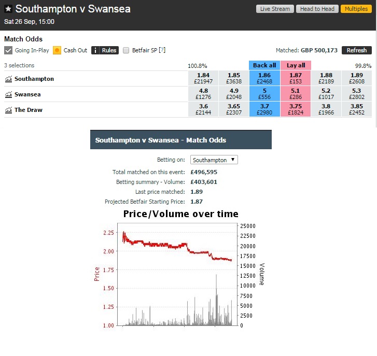
Task: Lay Swansea at 5.1
Action: (x=296, y=94)
